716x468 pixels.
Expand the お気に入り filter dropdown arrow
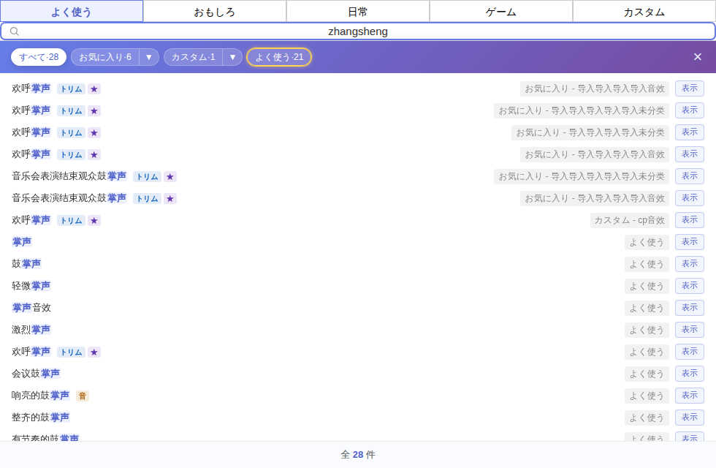[x=149, y=57]
